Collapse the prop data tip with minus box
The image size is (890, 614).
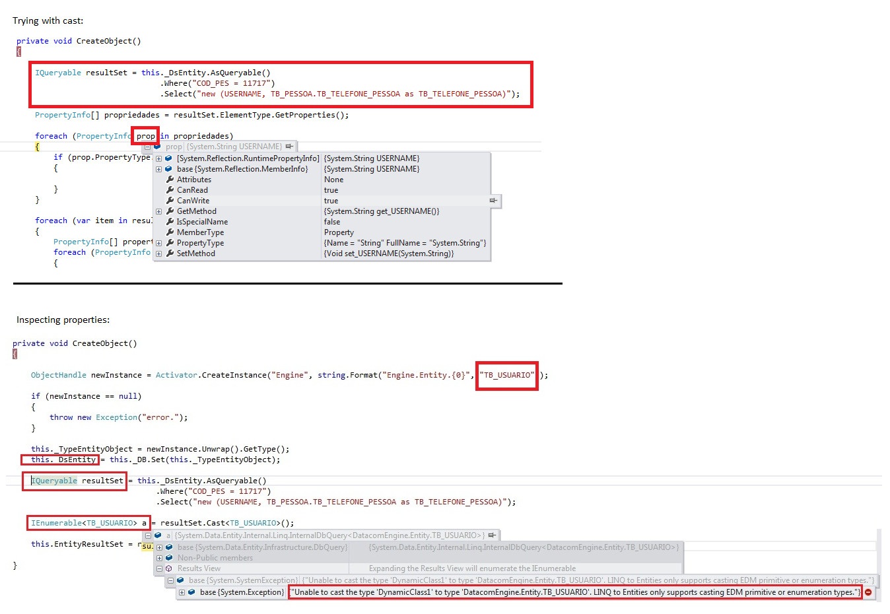tap(147, 147)
